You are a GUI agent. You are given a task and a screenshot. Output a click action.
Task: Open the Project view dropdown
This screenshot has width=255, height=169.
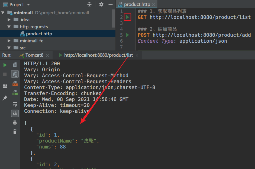tap(28, 5)
